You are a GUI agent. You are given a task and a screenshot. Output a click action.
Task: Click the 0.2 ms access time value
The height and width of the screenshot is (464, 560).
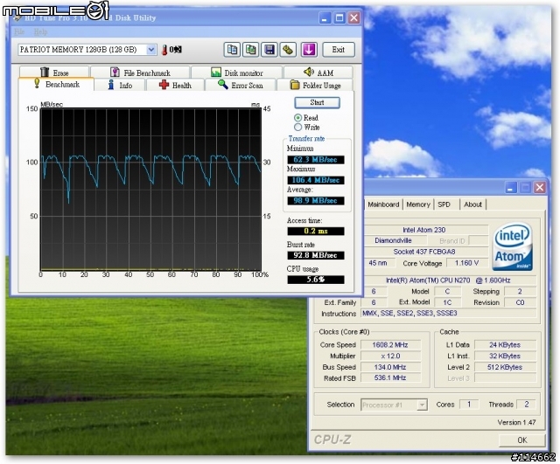tap(316, 231)
